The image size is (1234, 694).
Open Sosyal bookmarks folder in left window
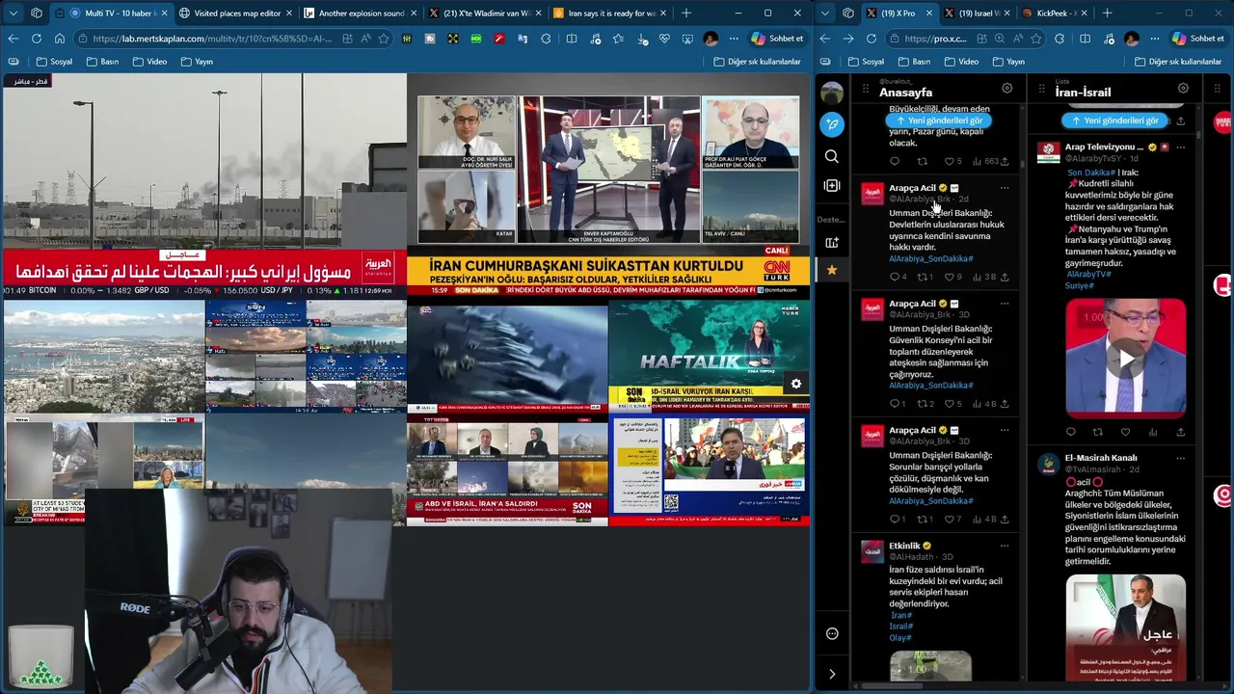[54, 62]
